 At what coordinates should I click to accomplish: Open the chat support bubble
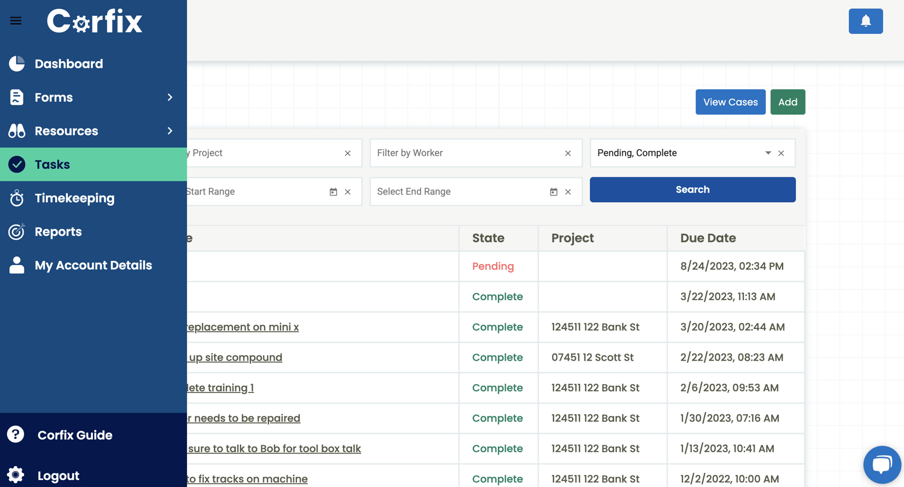[x=882, y=465]
